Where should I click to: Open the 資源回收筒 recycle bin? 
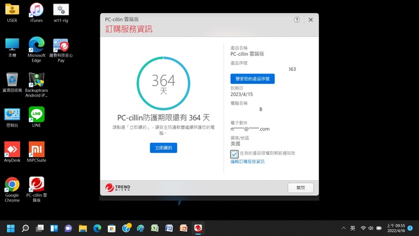(12, 82)
